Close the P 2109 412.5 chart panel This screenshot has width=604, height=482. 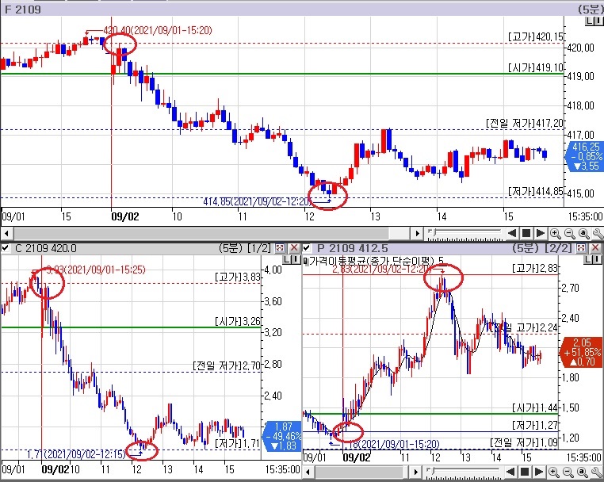pyautogui.click(x=595, y=248)
